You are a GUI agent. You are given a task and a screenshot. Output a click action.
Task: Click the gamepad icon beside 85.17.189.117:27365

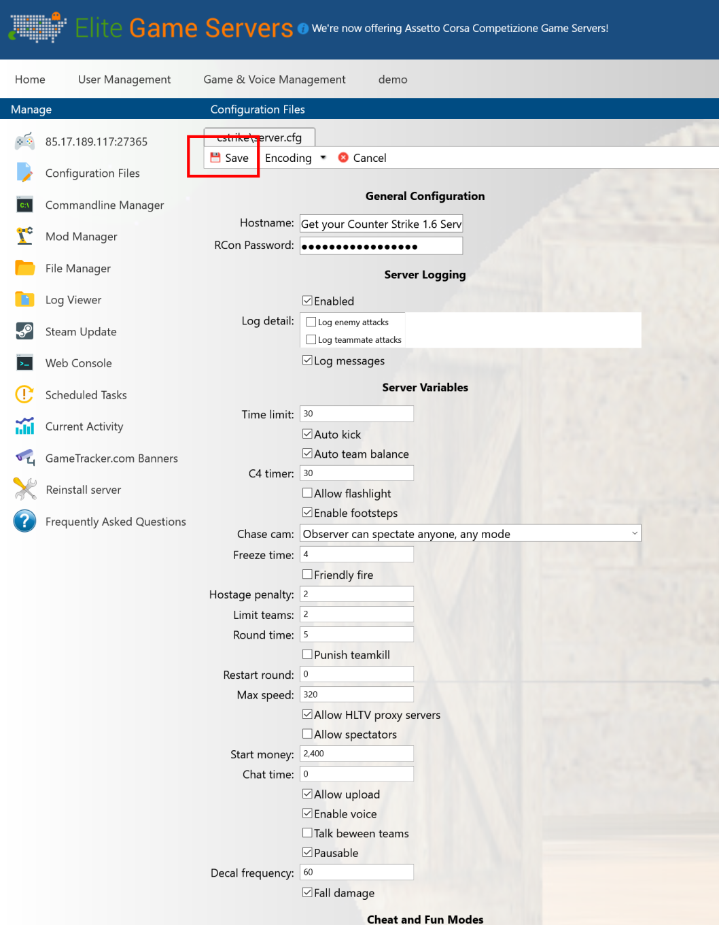(25, 141)
